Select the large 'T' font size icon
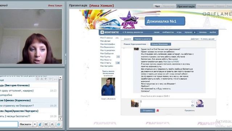 pyautogui.click(x=50, y=79)
